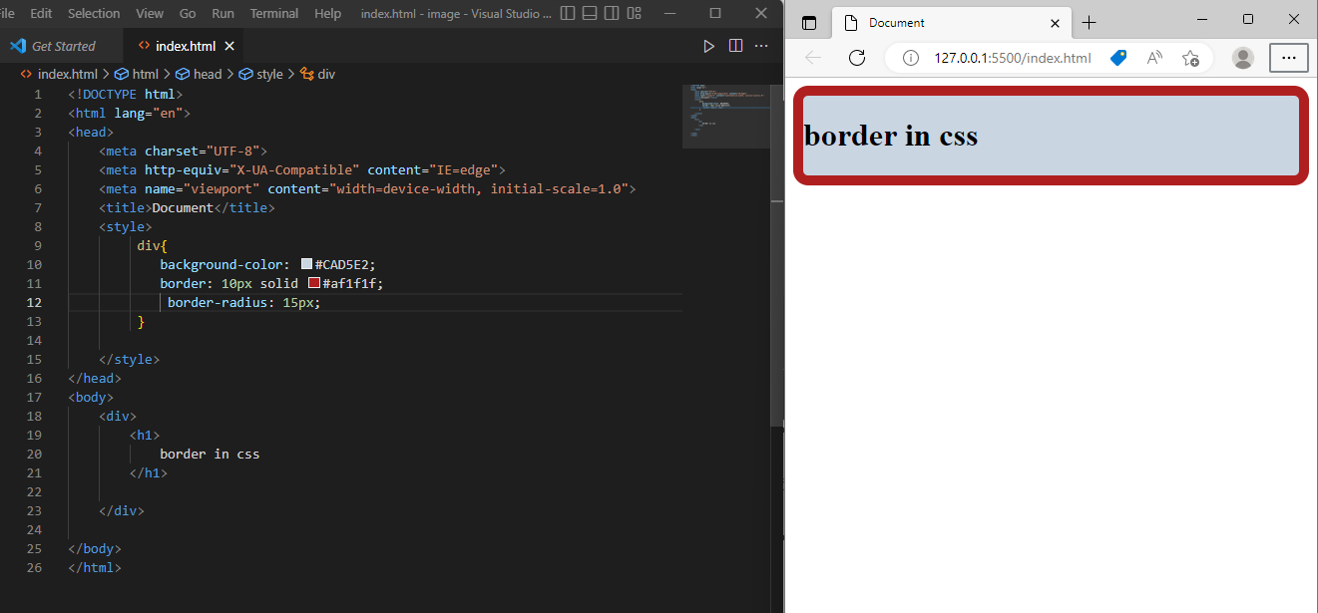This screenshot has height=613, width=1318.
Task: Close the index.html editor tab
Action: click(229, 46)
